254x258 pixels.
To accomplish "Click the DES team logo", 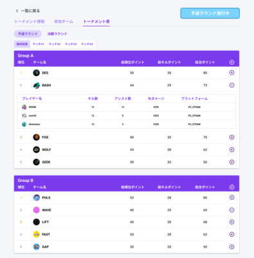I will coord(37,73).
